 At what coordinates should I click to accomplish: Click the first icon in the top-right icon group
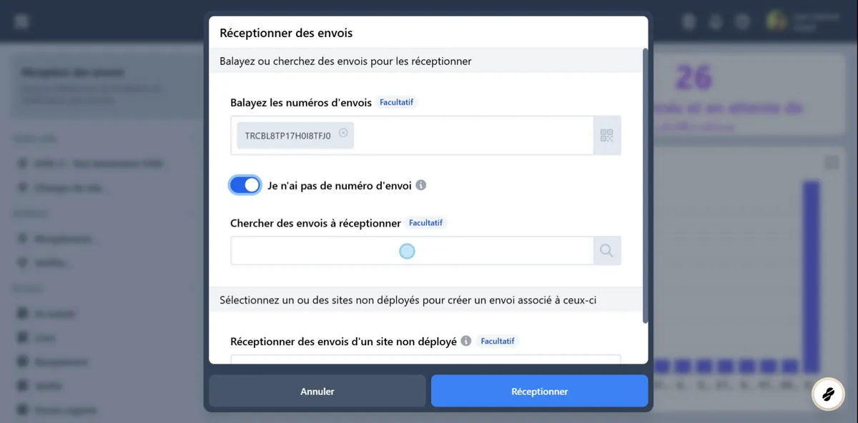(689, 21)
